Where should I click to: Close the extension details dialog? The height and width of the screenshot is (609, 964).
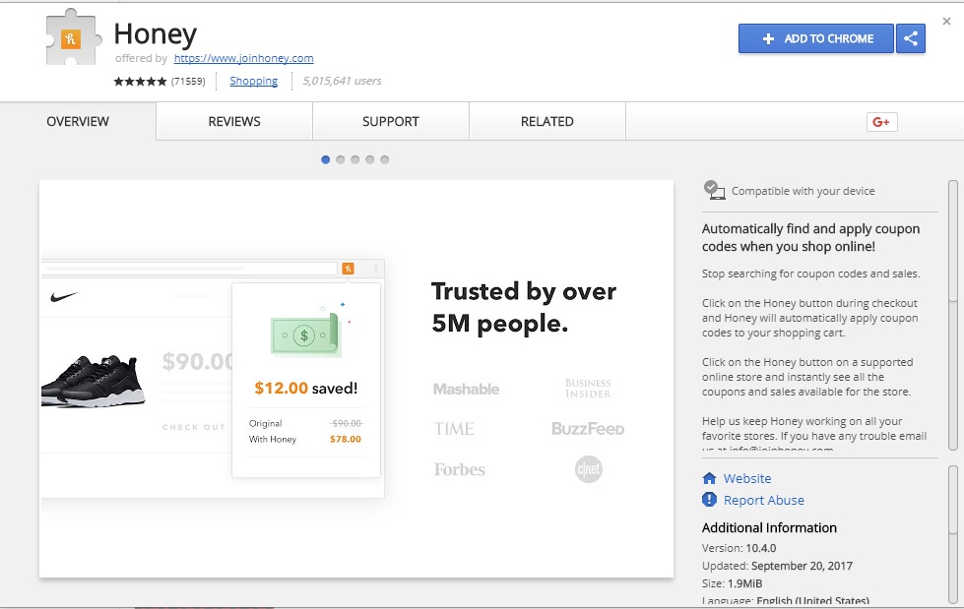[x=946, y=22]
